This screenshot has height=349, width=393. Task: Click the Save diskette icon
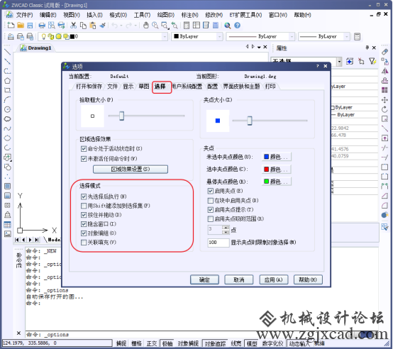pyautogui.click(x=30, y=26)
